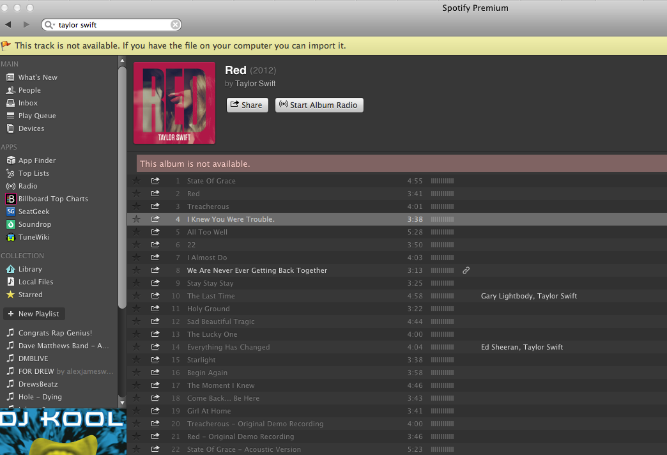
Task: Star the track I Almost Do
Action: pyautogui.click(x=136, y=257)
